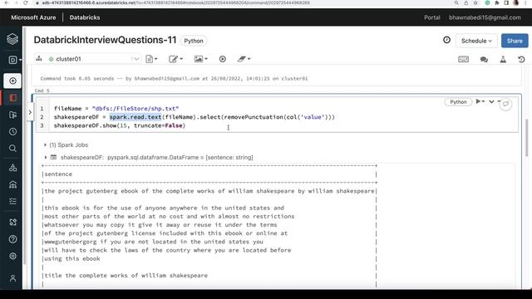Open the Run Cell play dropdown

(480, 101)
